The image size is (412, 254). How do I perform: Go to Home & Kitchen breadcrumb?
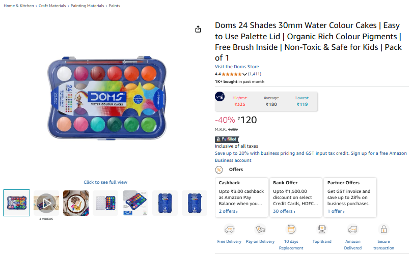(18, 6)
